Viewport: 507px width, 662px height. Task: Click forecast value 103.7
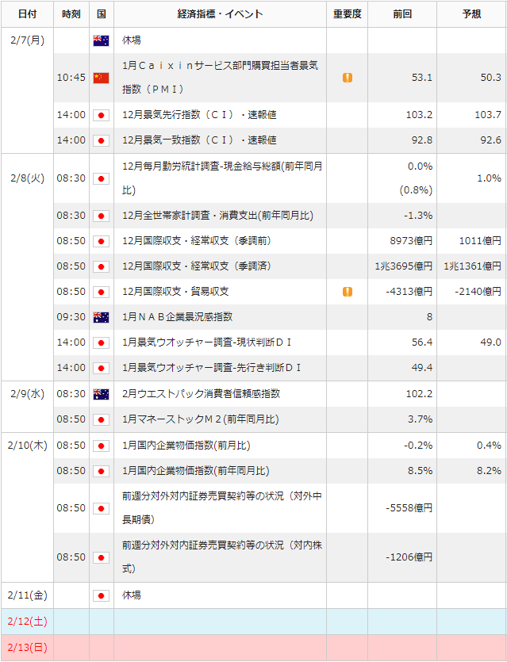[x=488, y=115]
